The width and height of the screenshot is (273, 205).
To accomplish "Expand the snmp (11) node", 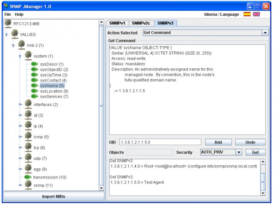I will 21,185.
